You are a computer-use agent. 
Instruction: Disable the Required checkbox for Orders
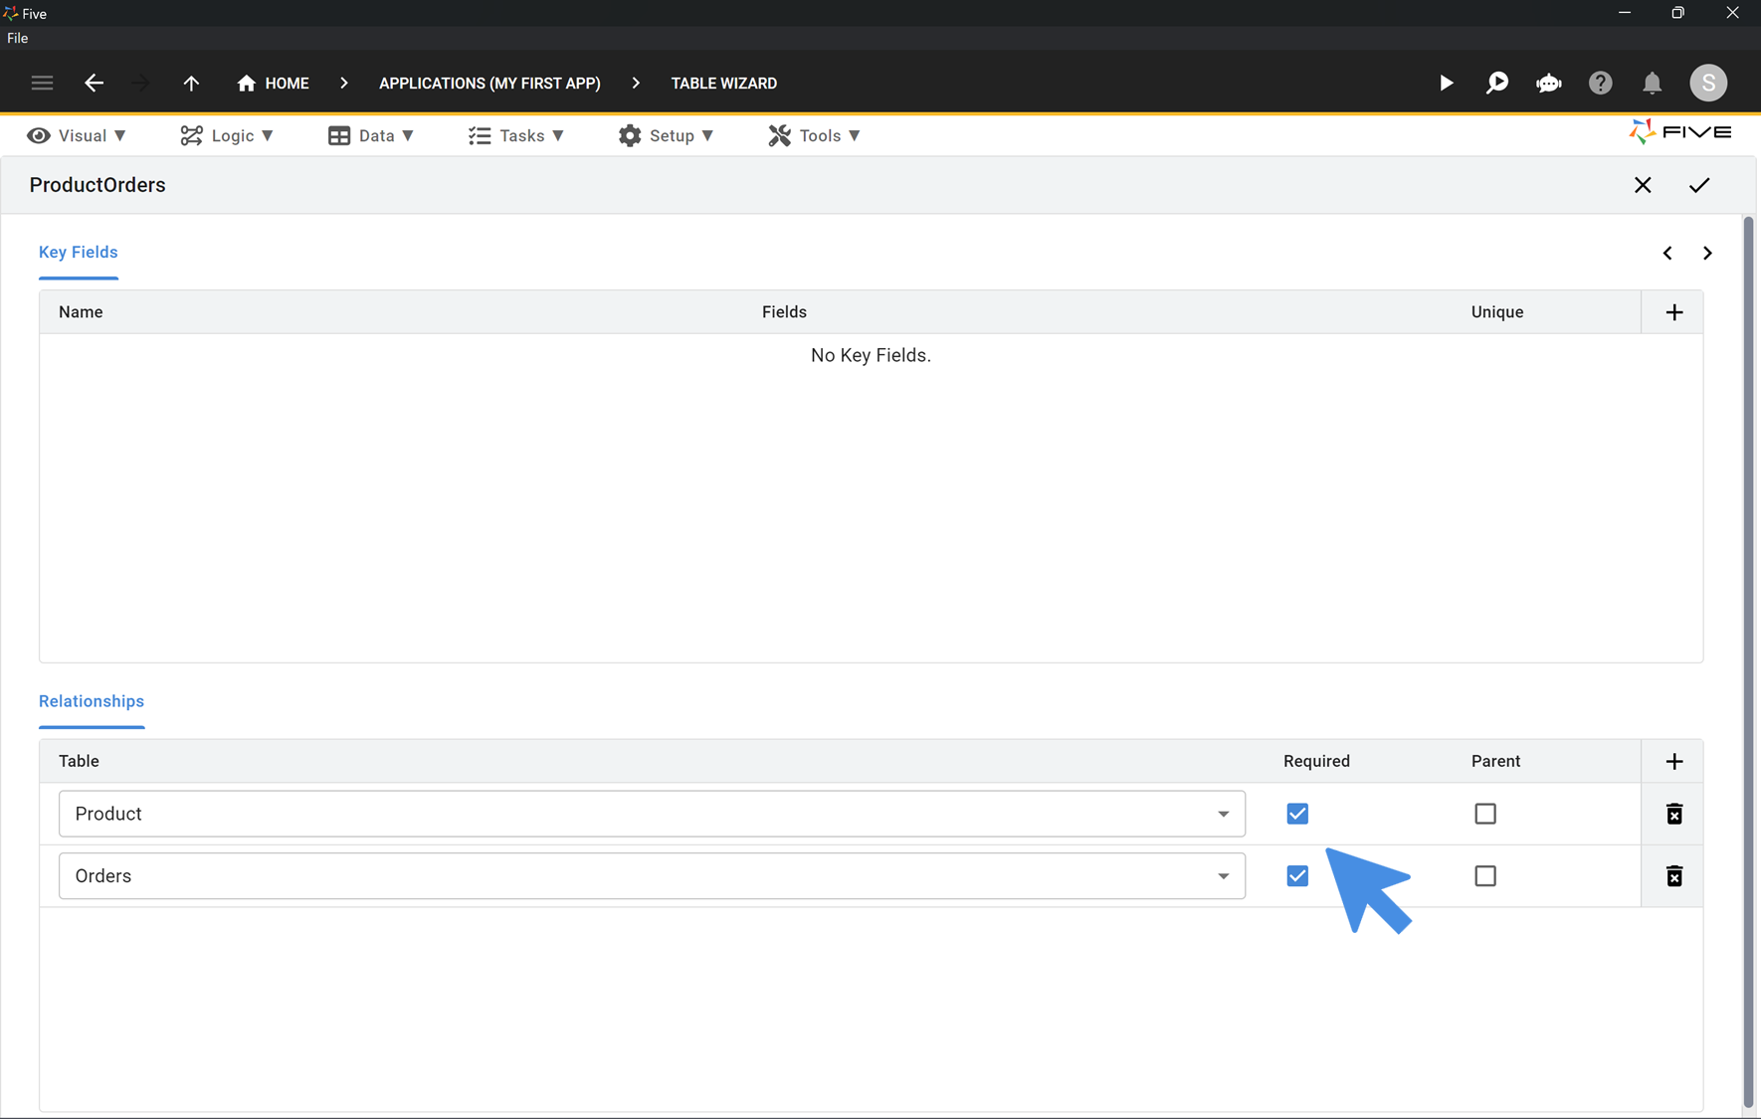click(x=1296, y=875)
